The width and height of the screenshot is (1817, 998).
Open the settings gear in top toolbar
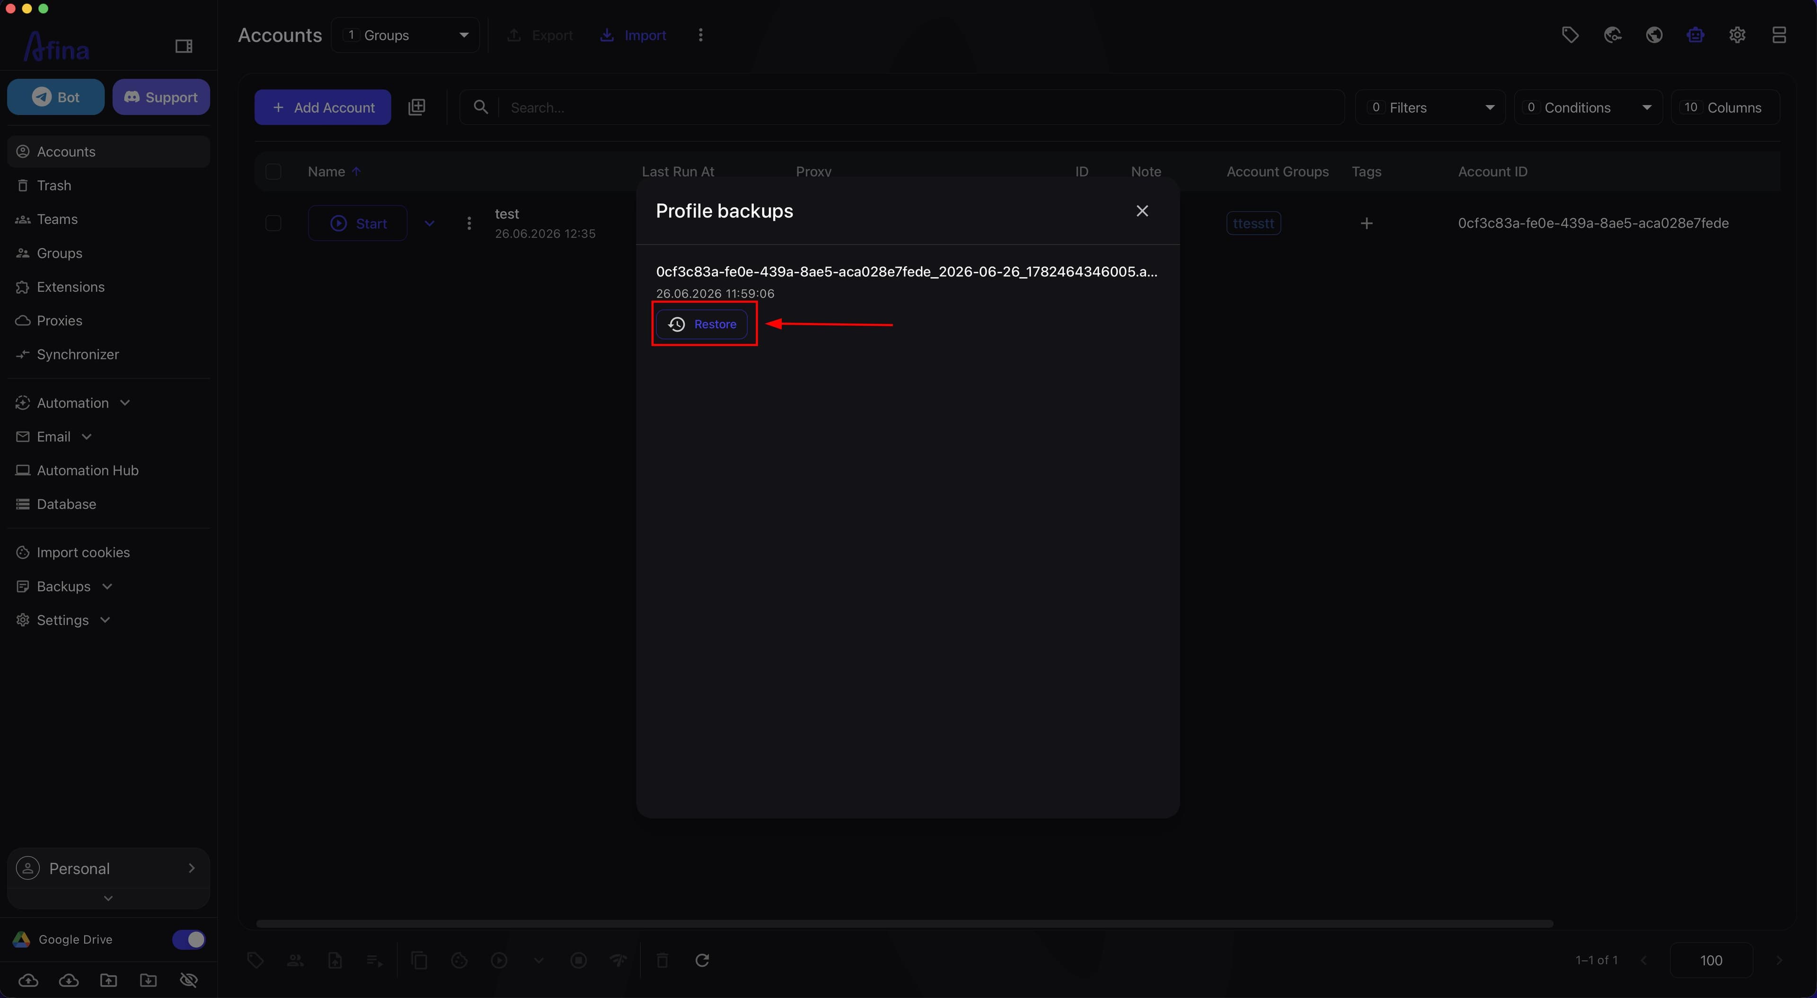pos(1738,35)
